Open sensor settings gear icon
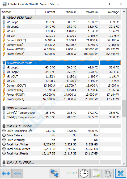This screenshot has width=127, height=179. click(108, 173)
